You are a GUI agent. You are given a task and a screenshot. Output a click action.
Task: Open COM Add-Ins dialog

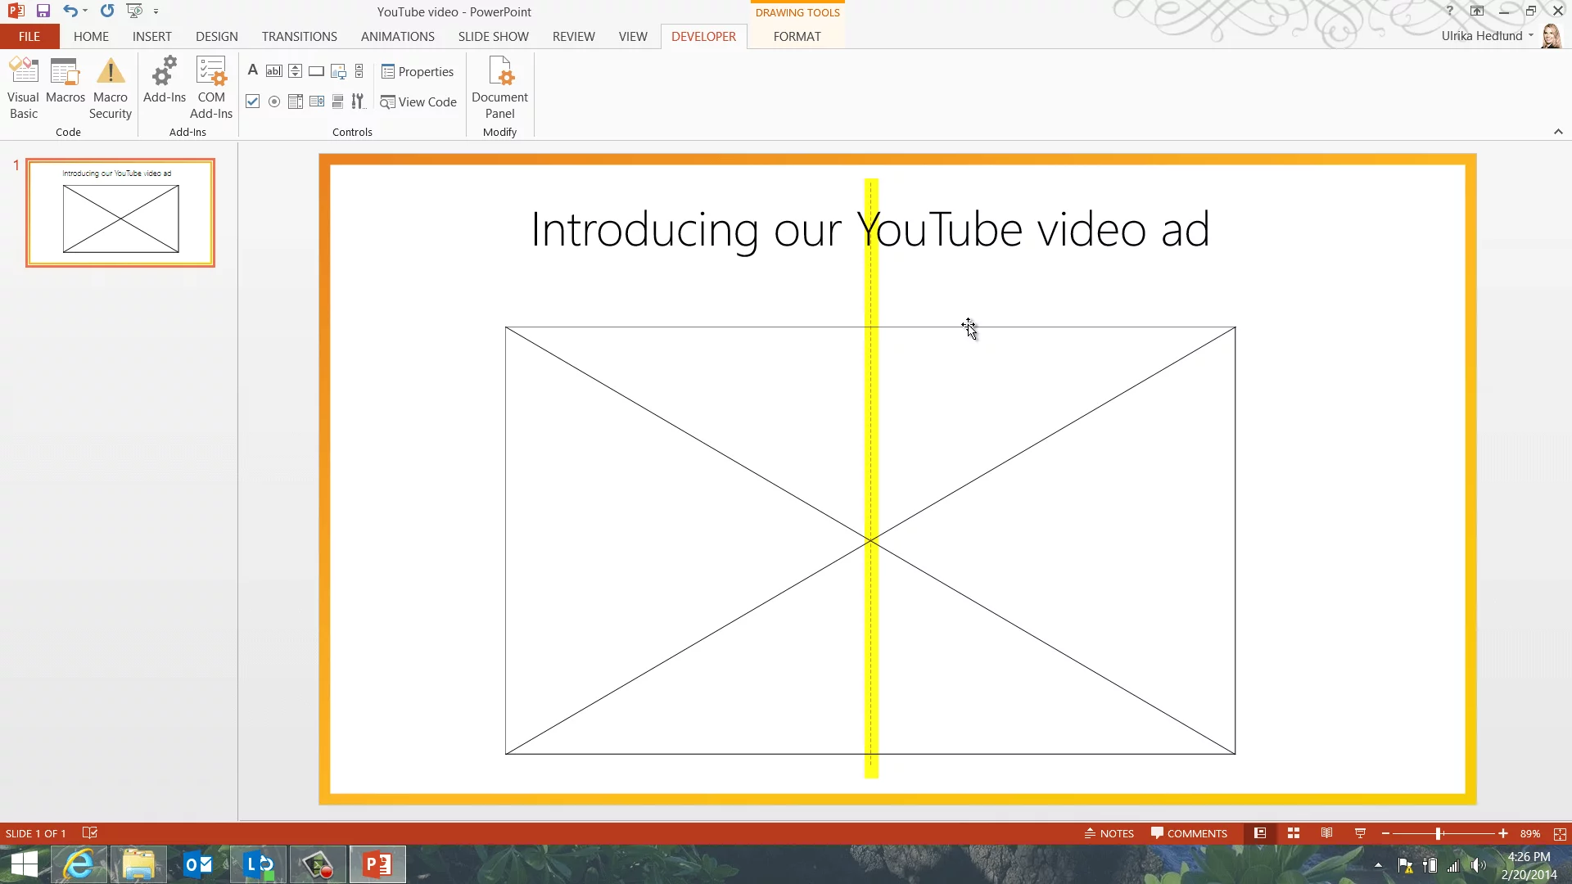click(x=211, y=88)
